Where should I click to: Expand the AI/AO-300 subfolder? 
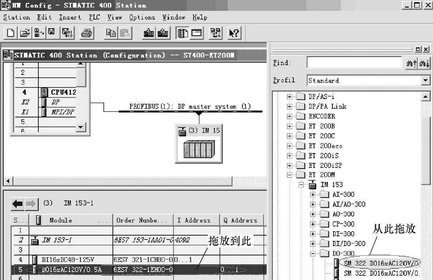(313, 204)
